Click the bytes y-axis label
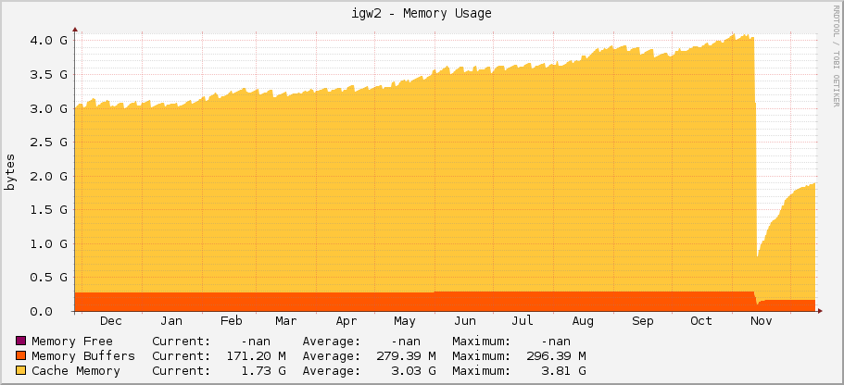844x385 pixels. pyautogui.click(x=10, y=174)
